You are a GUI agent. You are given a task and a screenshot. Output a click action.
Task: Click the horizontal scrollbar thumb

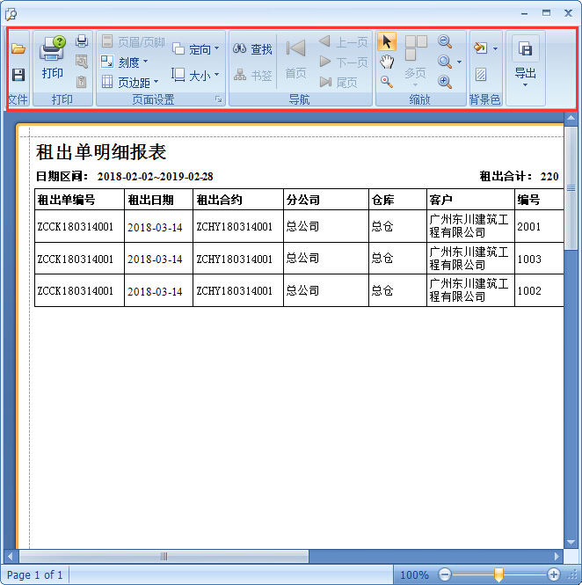click(x=164, y=556)
